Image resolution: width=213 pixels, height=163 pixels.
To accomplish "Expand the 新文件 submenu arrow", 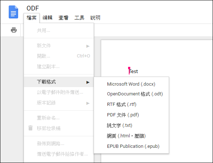I will 88,46.
